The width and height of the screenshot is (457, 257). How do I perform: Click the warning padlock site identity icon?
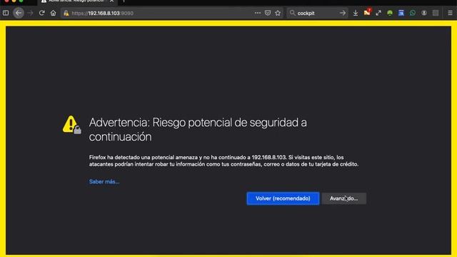click(66, 13)
